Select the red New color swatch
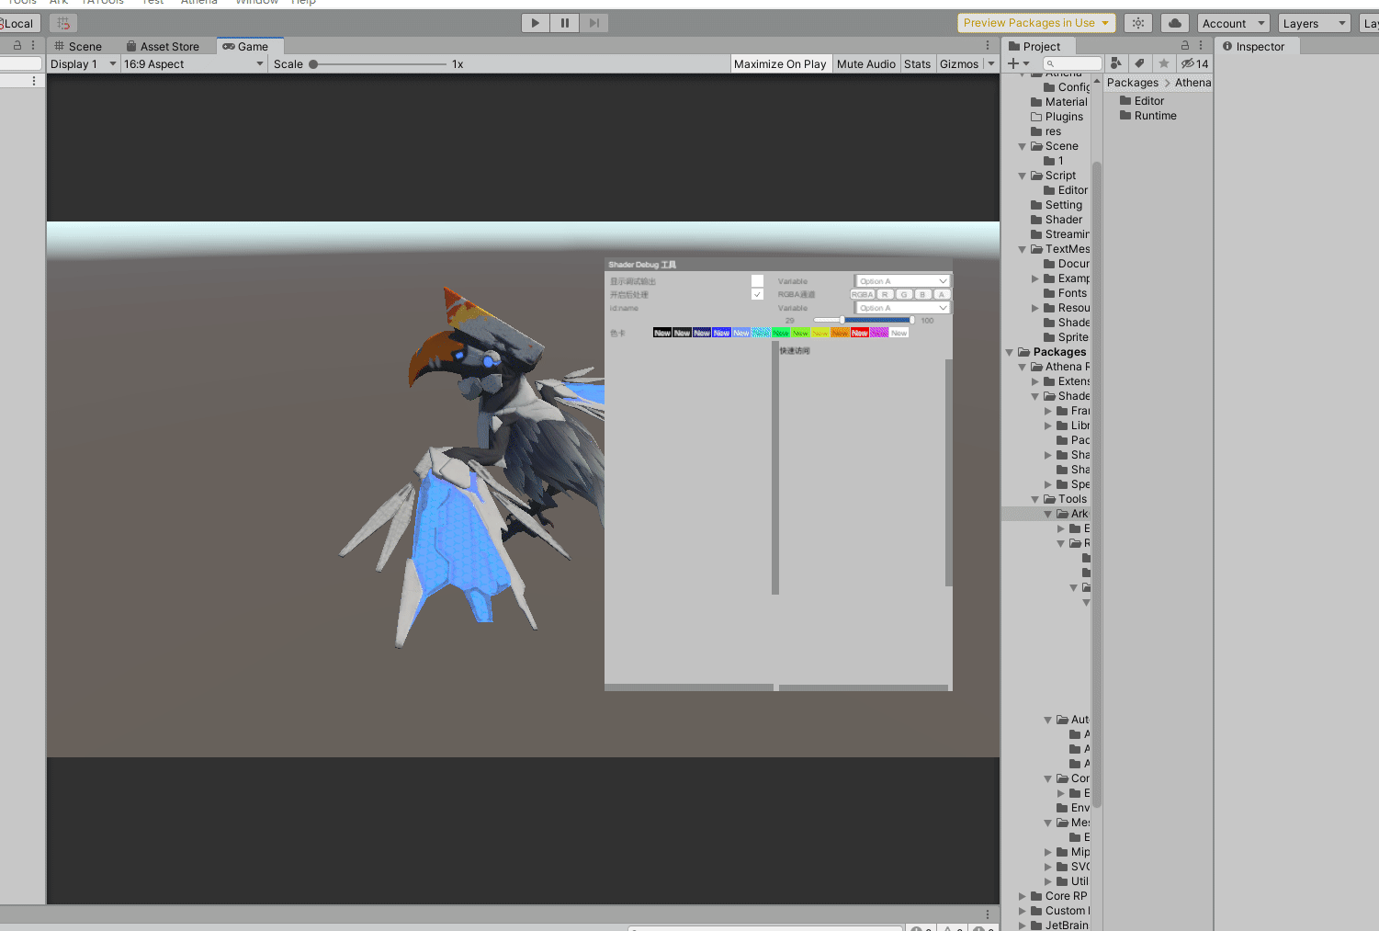 point(859,333)
